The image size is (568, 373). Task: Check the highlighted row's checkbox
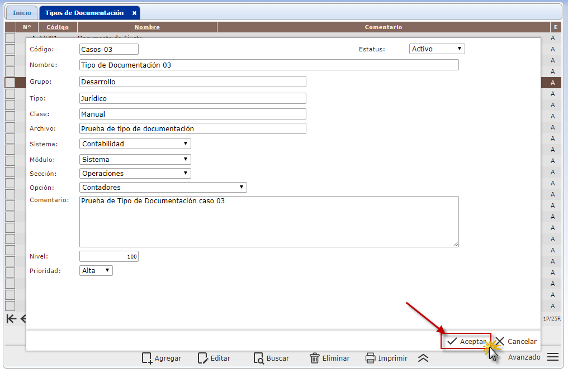(10, 83)
